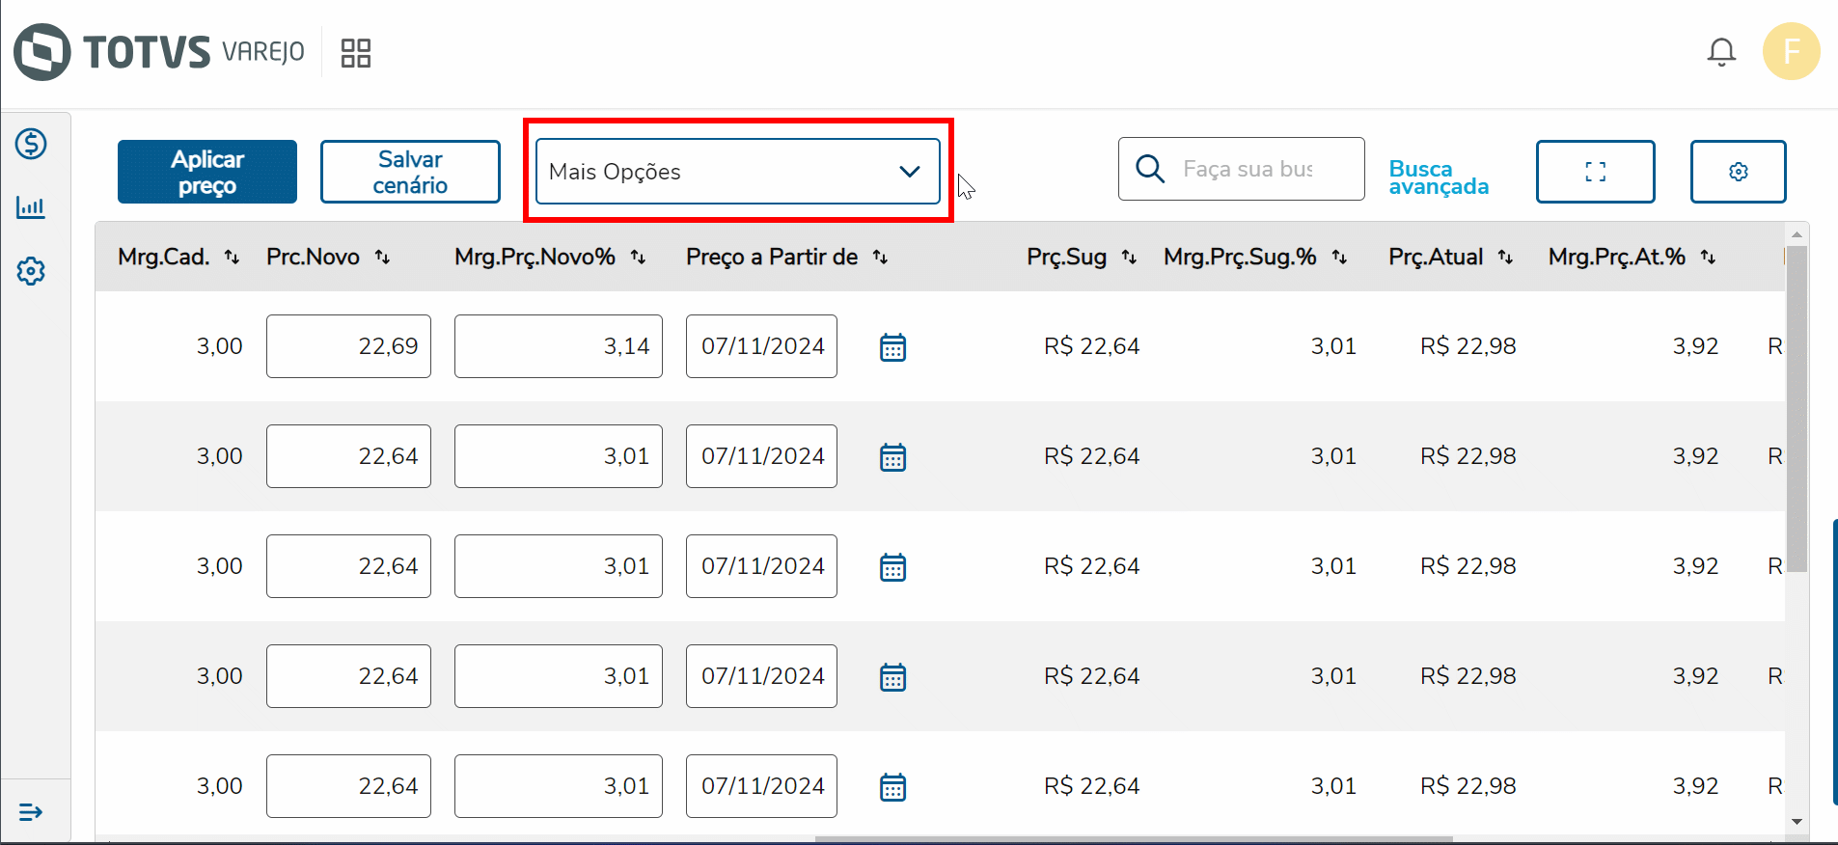Open the apps grid menu

[x=356, y=53]
